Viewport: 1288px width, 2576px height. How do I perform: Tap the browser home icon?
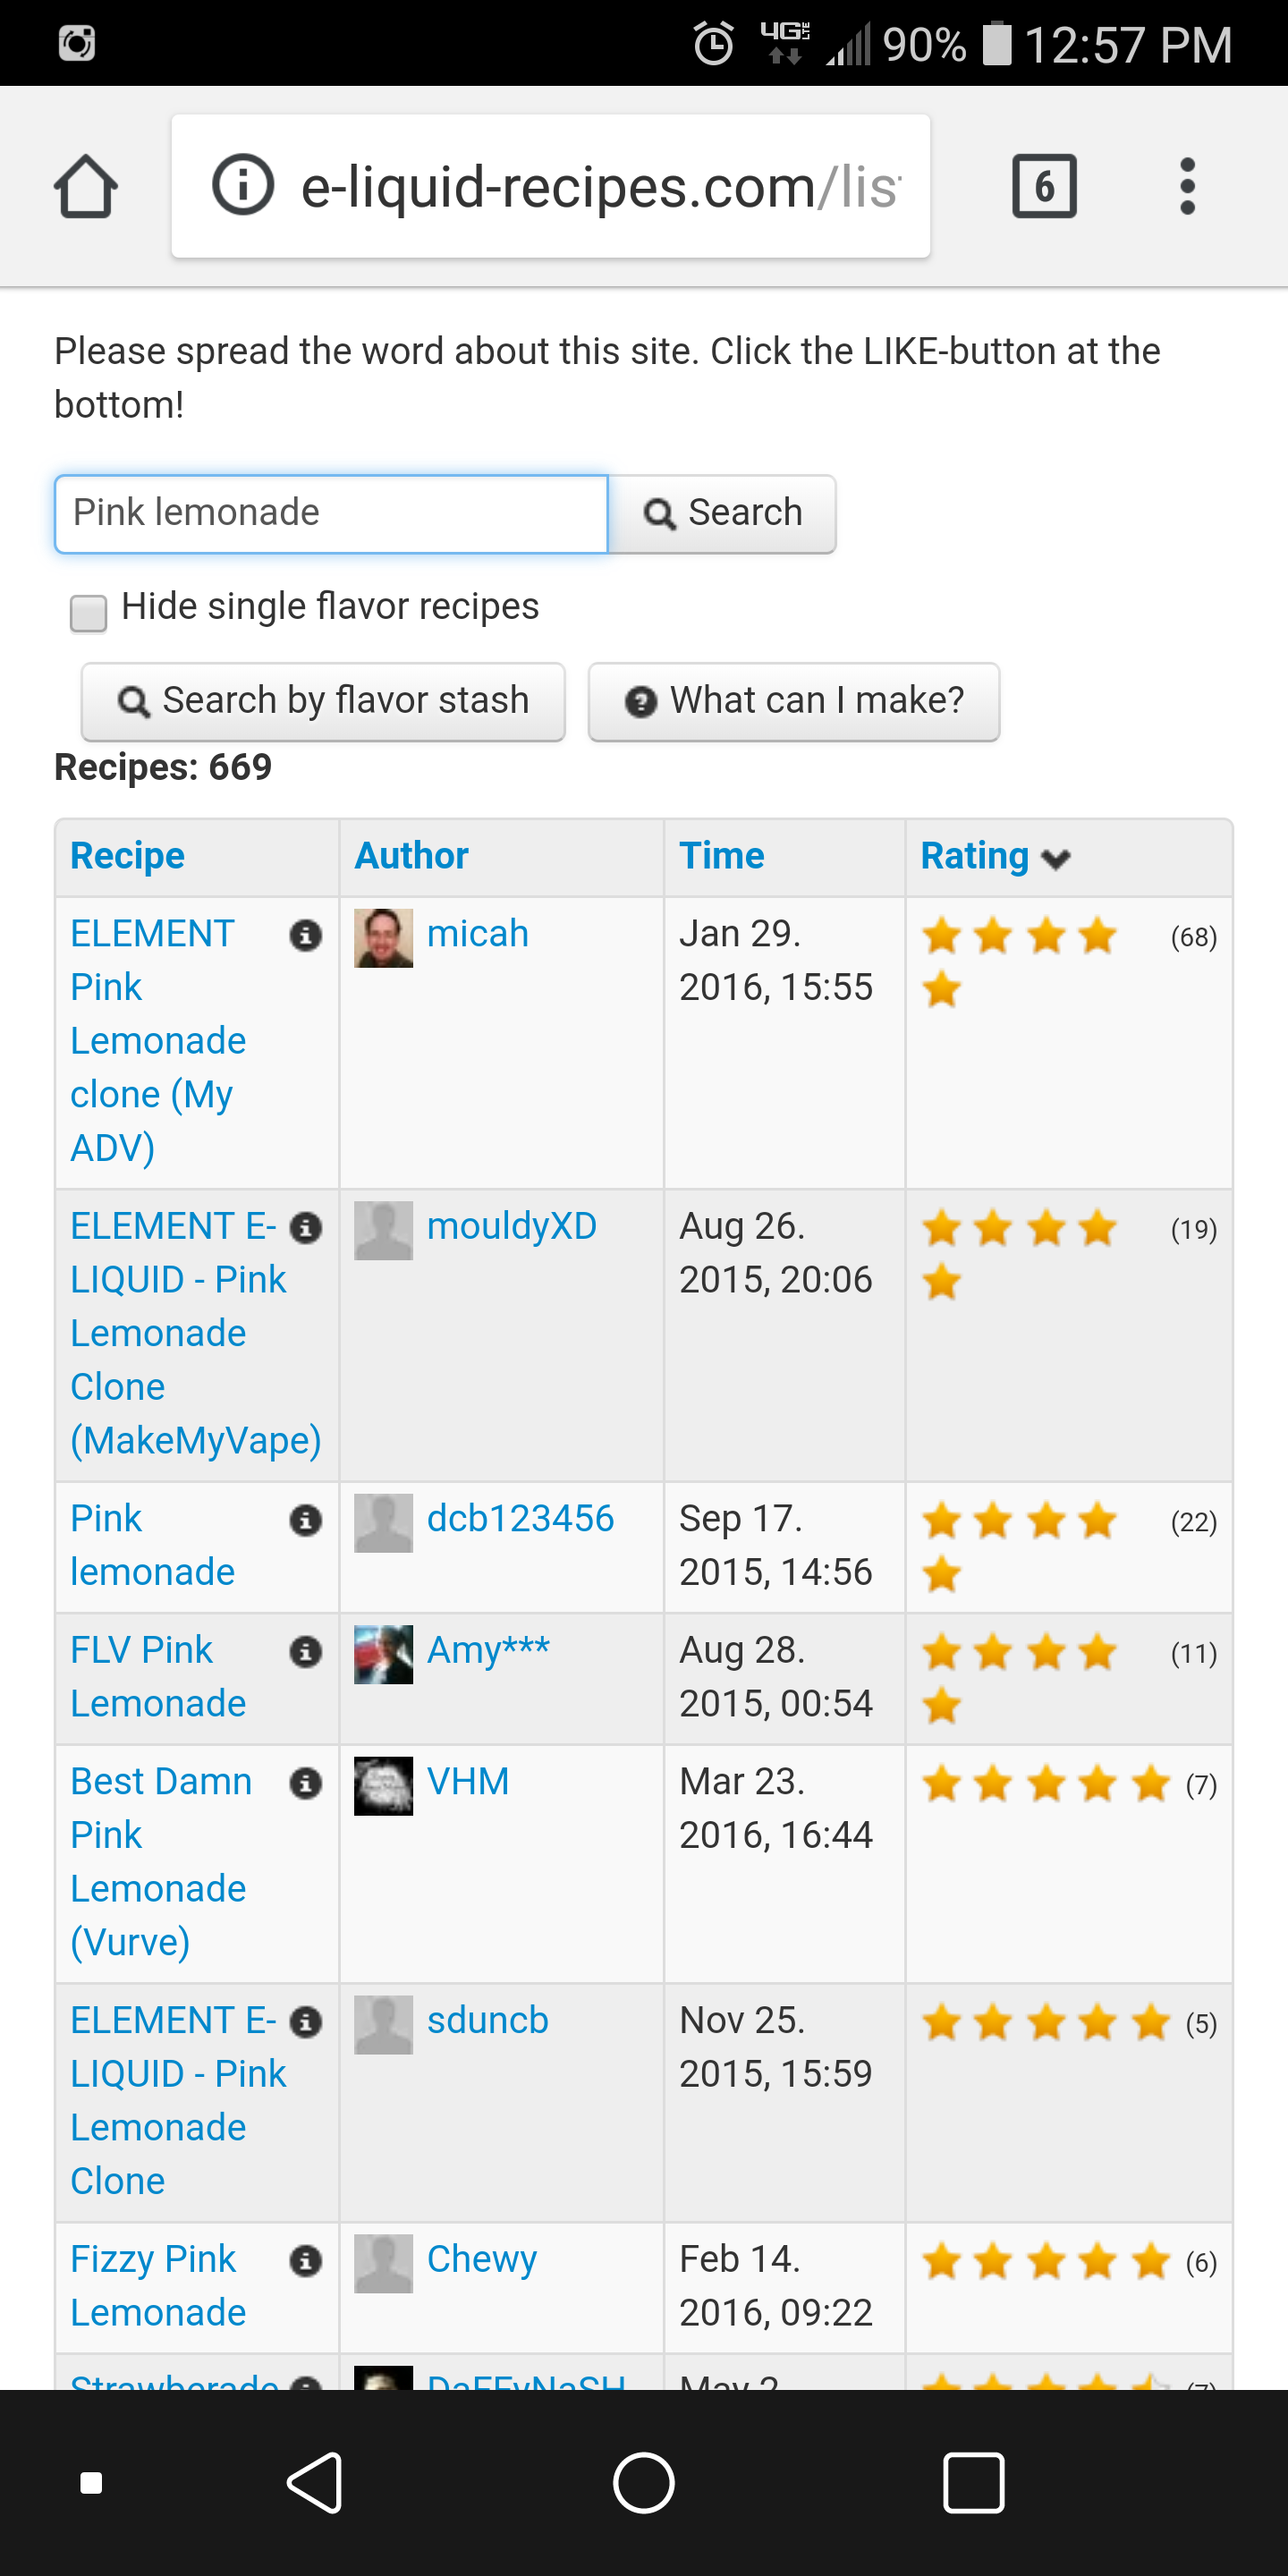85,186
